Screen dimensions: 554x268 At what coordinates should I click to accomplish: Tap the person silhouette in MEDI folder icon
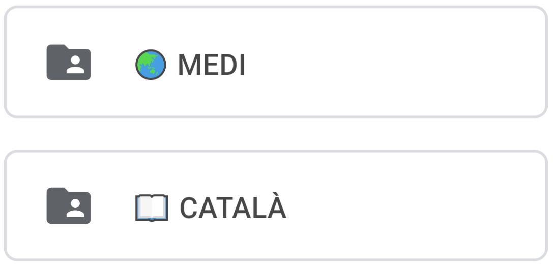75,66
